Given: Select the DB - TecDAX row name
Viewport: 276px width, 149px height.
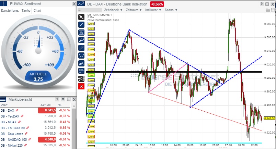Looking at the screenshot, I should pyautogui.click(x=10, y=116).
